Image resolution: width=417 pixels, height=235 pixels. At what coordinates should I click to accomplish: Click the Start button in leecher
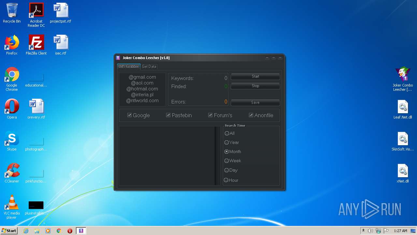click(255, 76)
